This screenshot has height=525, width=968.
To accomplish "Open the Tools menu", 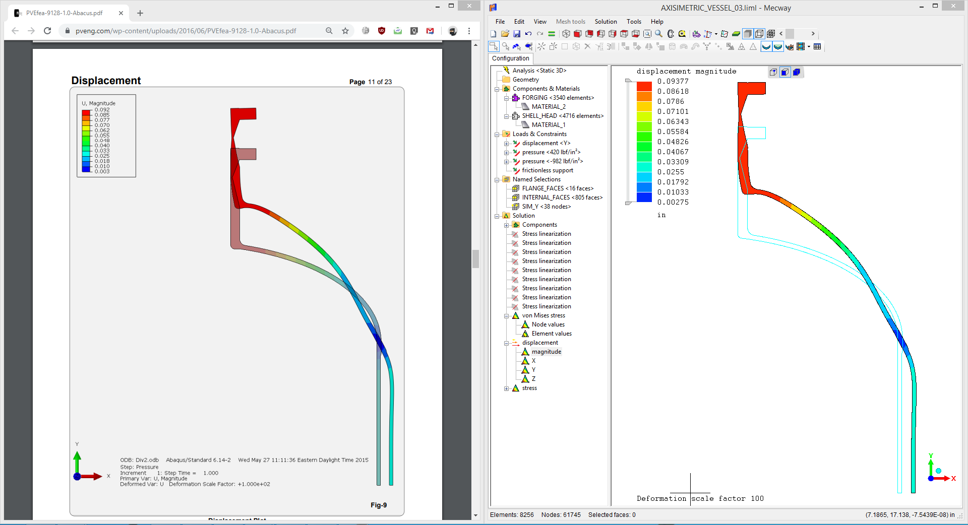I will [634, 22].
